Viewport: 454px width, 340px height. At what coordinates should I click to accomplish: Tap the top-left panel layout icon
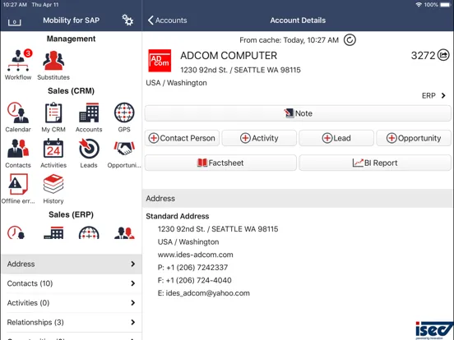(x=14, y=22)
